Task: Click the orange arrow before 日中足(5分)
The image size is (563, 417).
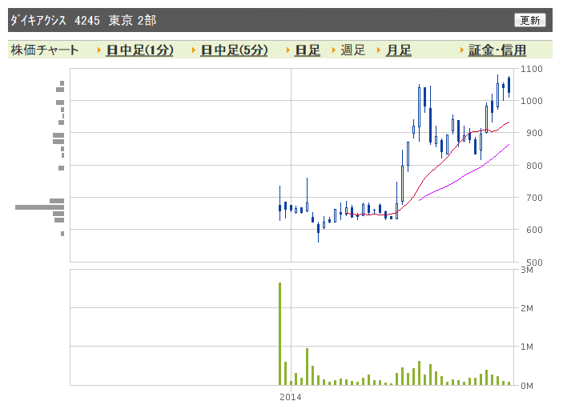Action: coord(194,50)
